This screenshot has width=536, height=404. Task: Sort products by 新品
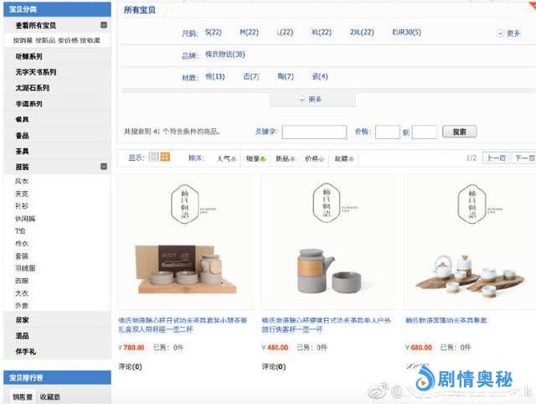click(285, 158)
